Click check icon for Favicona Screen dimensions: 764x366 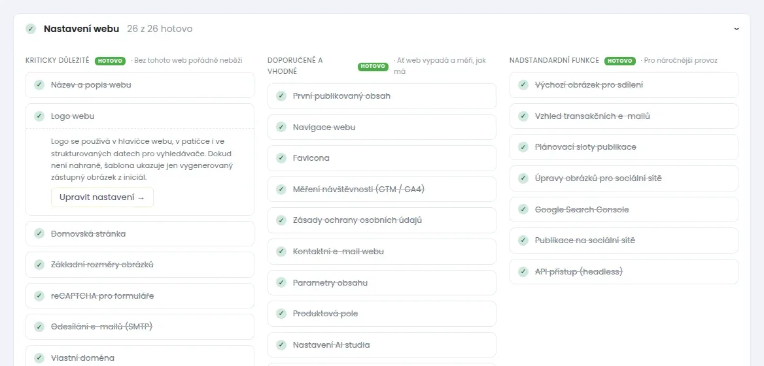281,158
